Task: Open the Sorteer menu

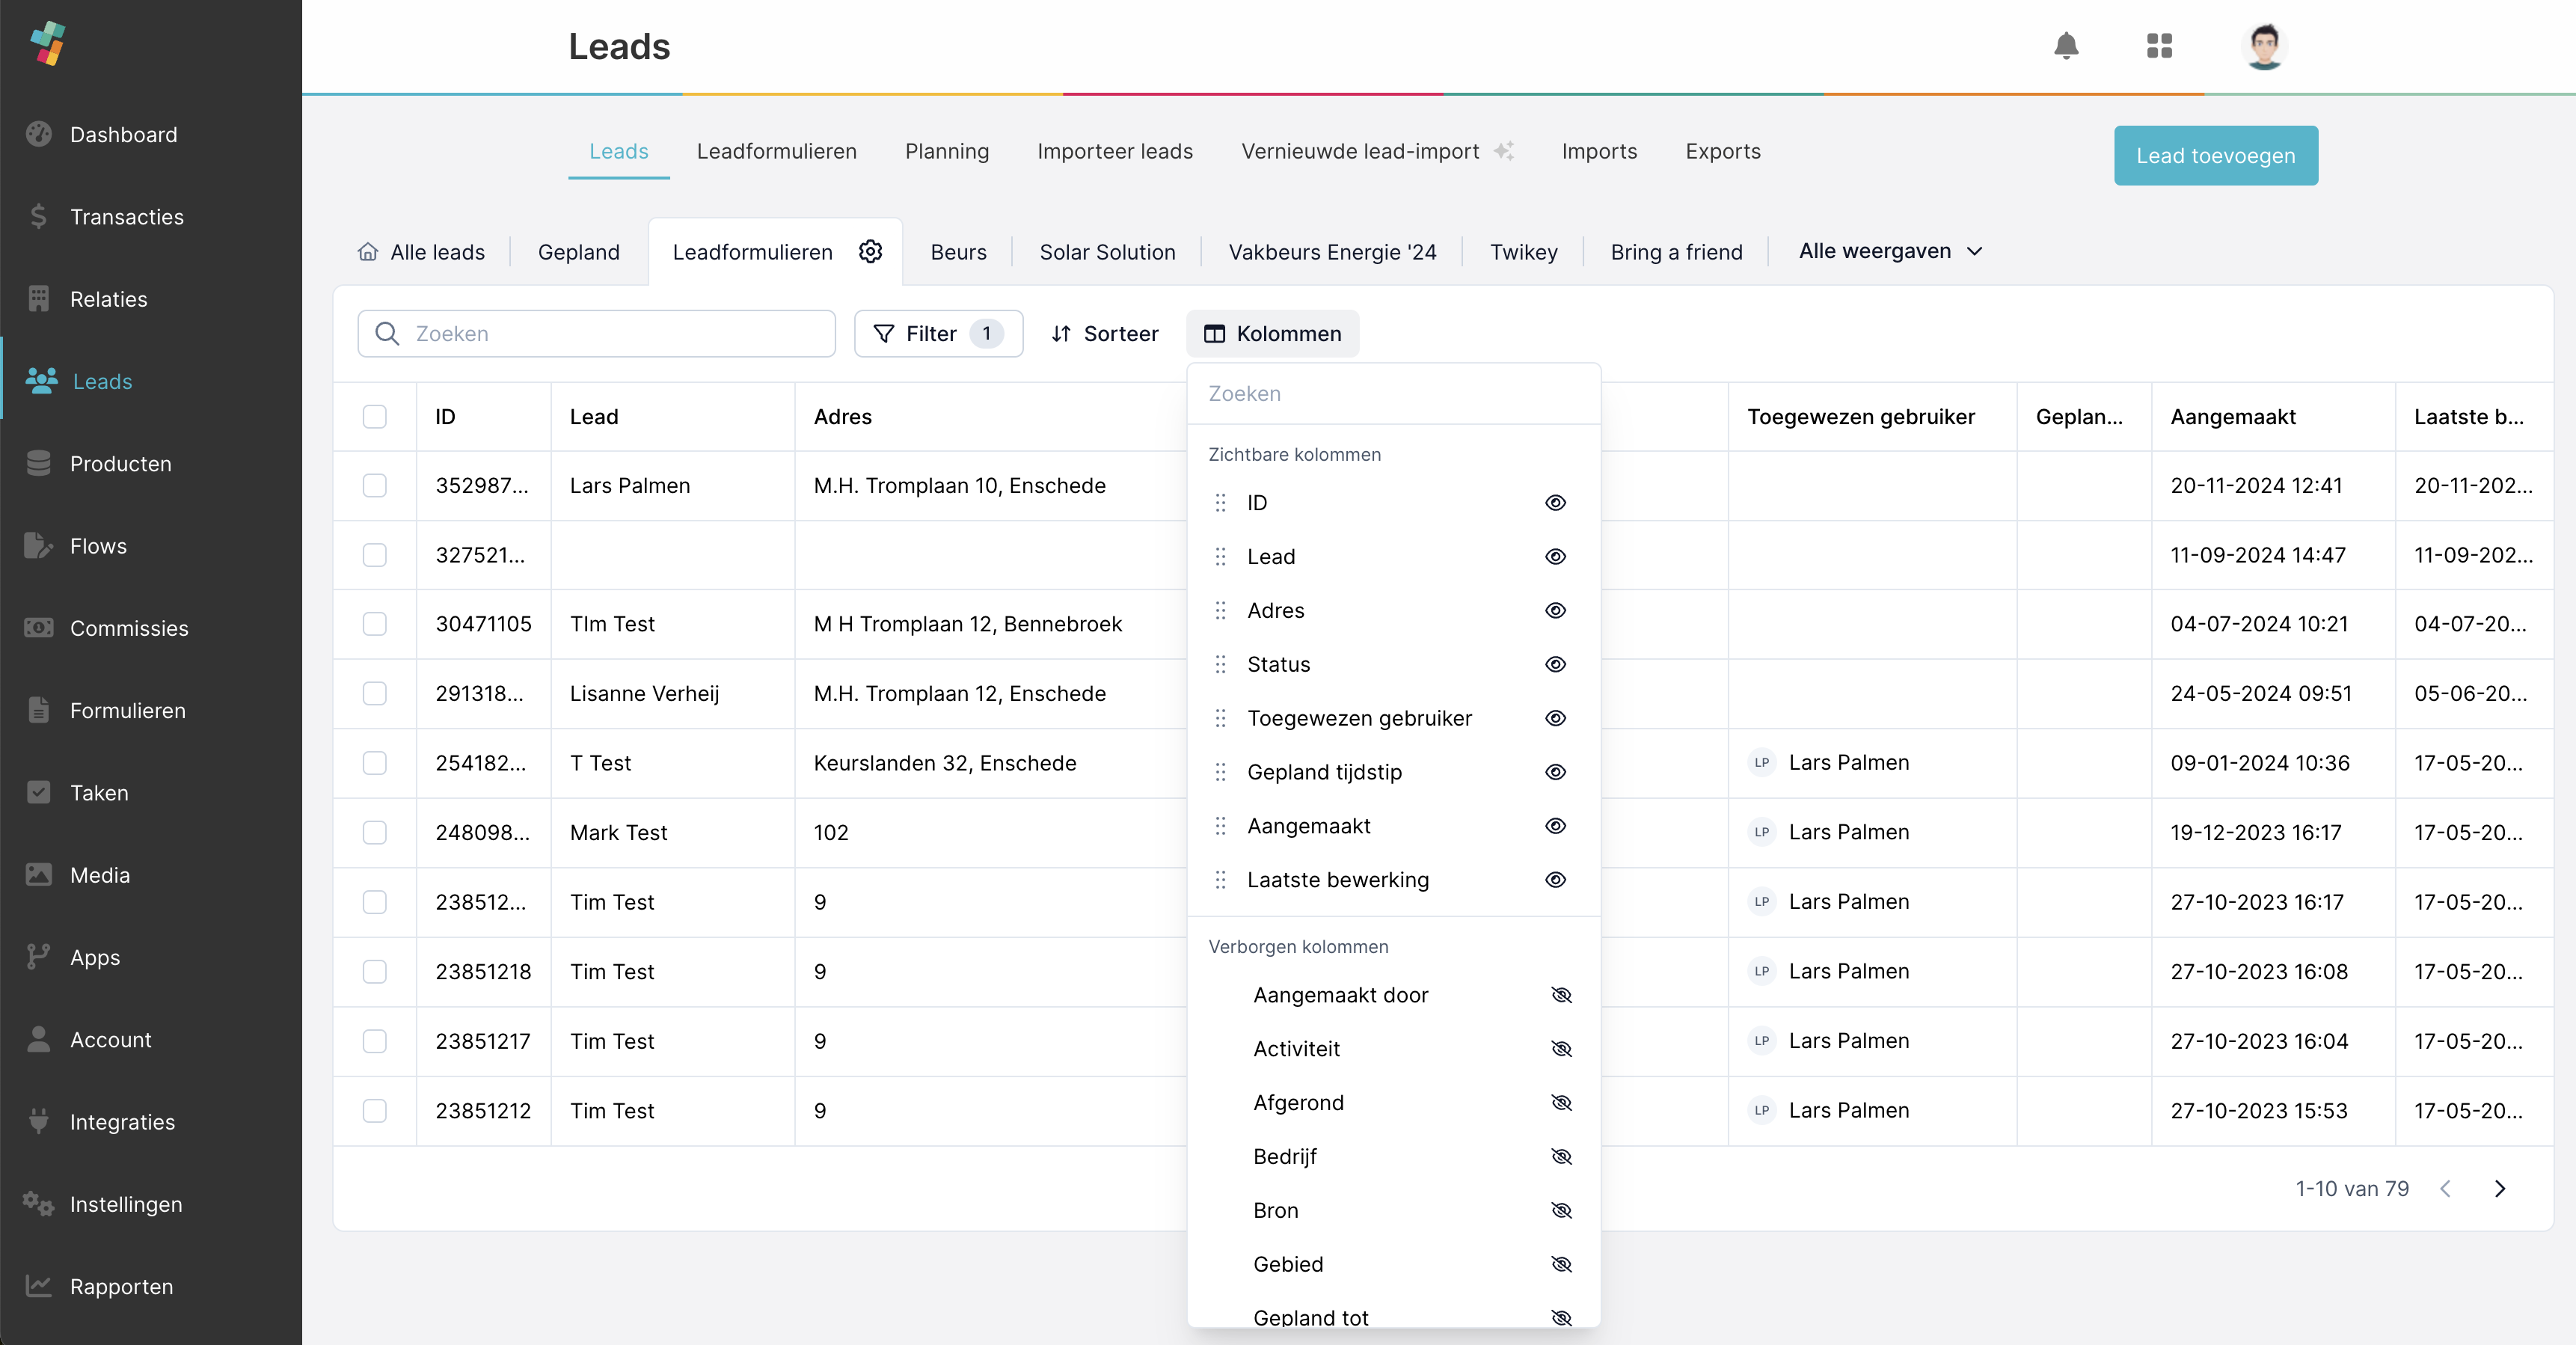Action: (x=1104, y=333)
